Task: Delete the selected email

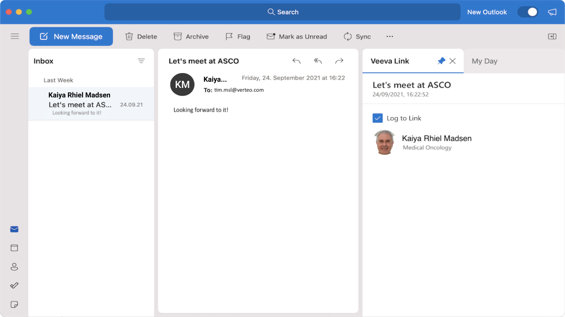Action: coord(141,36)
